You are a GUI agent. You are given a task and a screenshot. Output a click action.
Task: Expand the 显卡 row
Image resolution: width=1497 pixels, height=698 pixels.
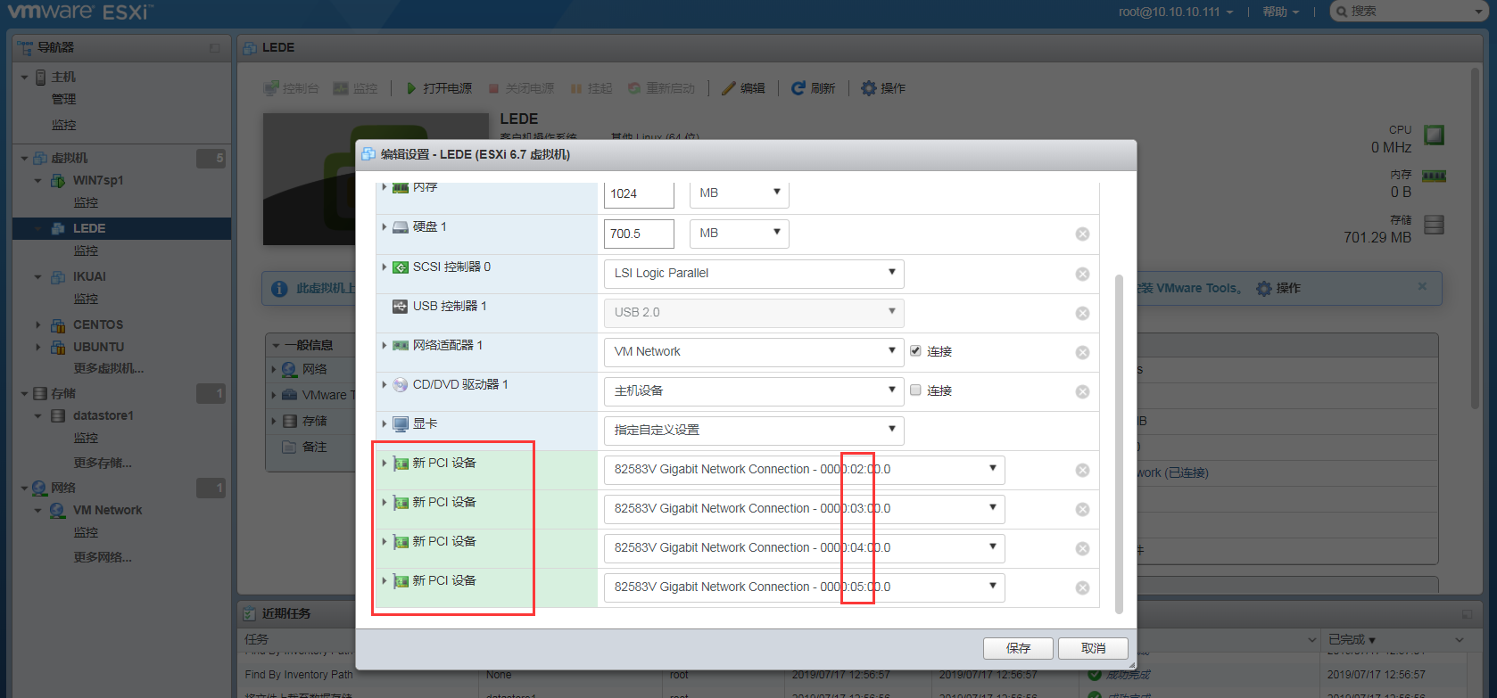click(x=385, y=423)
